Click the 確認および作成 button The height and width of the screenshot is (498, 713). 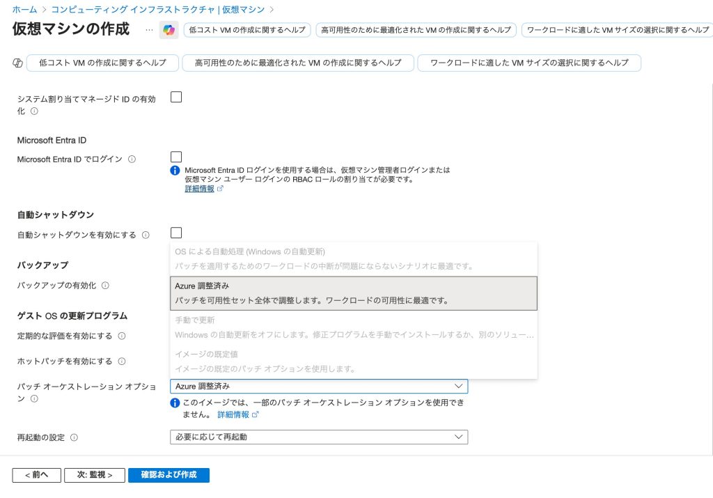(x=169, y=475)
